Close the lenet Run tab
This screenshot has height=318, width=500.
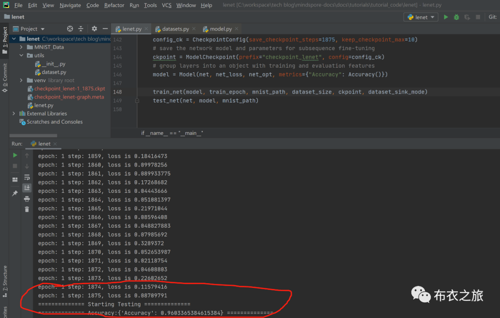pyautogui.click(x=55, y=144)
